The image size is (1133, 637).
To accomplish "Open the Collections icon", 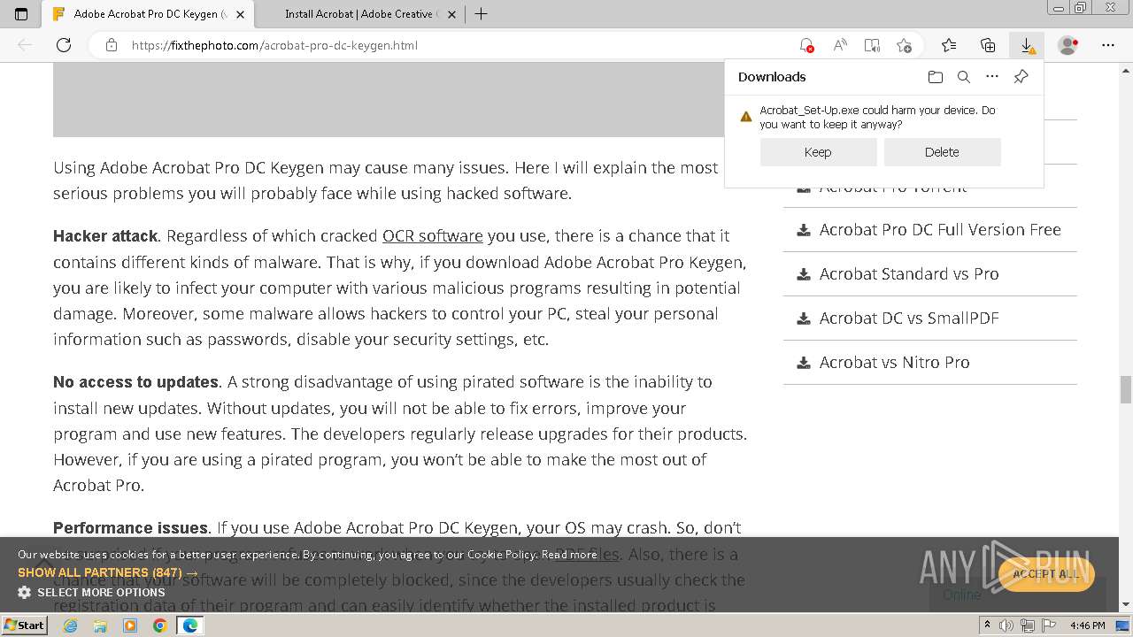I will (x=988, y=45).
